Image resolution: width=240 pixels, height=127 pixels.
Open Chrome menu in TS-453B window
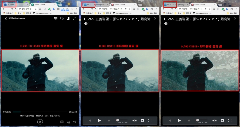[76, 9]
